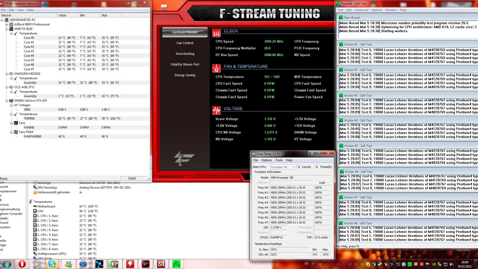Open Windows Media Player taskbar icon
Screen dimensions: 478x269
(x=37, y=264)
